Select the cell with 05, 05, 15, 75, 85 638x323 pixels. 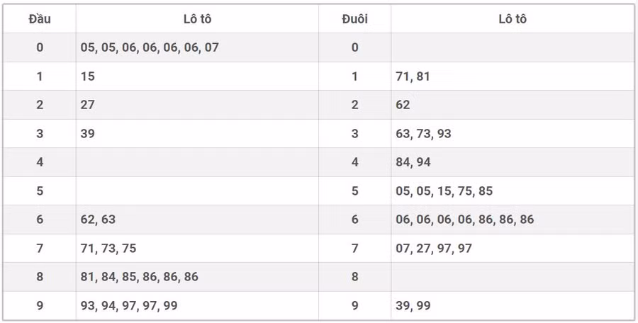point(444,191)
